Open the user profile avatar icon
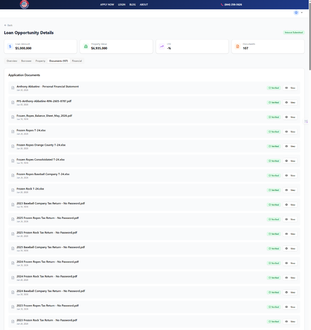The image size is (311, 330). coord(296,13)
